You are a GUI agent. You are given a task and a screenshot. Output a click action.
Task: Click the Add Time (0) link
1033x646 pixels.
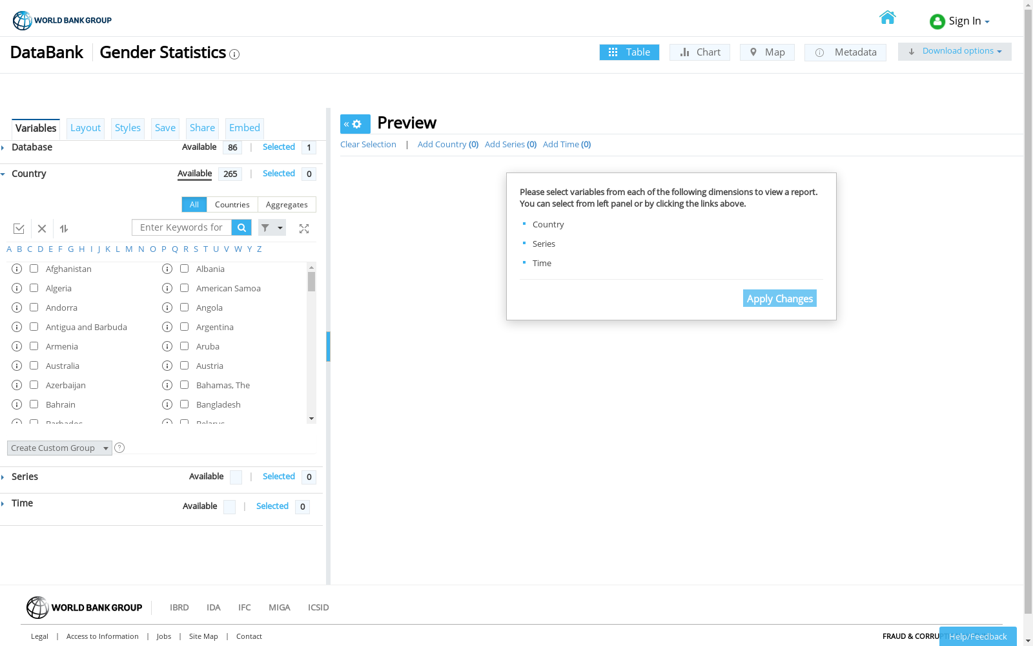point(567,145)
